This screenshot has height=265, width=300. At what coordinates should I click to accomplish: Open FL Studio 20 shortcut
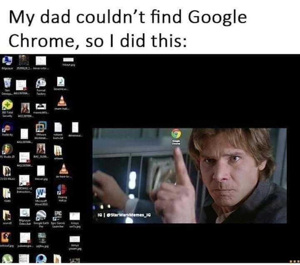pos(7,149)
